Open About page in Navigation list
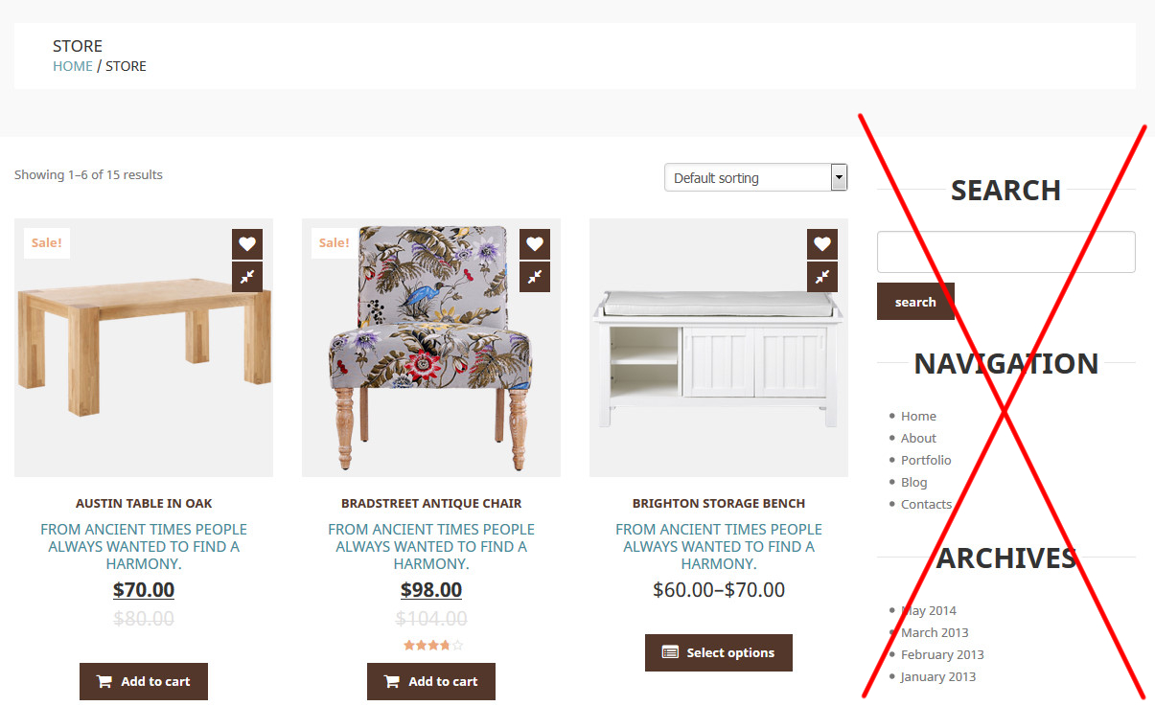This screenshot has width=1155, height=706. [x=918, y=438]
